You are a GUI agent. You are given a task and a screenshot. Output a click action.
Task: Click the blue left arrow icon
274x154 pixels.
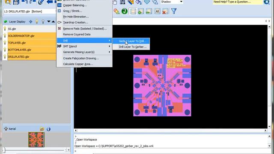coord(50,2)
